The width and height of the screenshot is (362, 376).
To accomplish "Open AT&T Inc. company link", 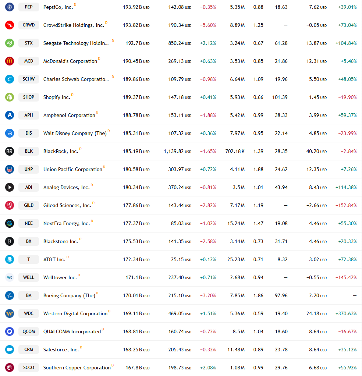I will pos(54,259).
